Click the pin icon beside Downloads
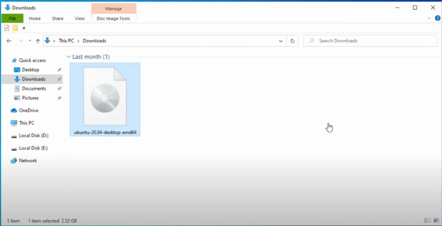Viewport: 442px width, 226px height. (x=59, y=79)
